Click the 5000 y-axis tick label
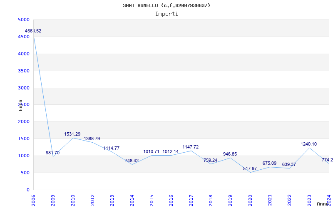Image resolution: width=333 pixels, height=208 pixels. click(24, 20)
